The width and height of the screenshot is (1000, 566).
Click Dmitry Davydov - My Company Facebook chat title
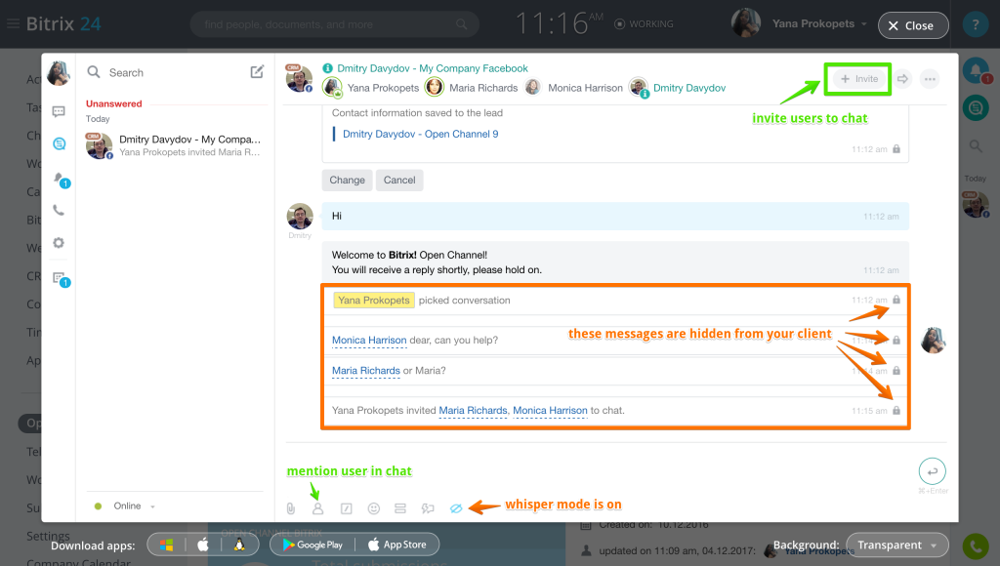433,68
